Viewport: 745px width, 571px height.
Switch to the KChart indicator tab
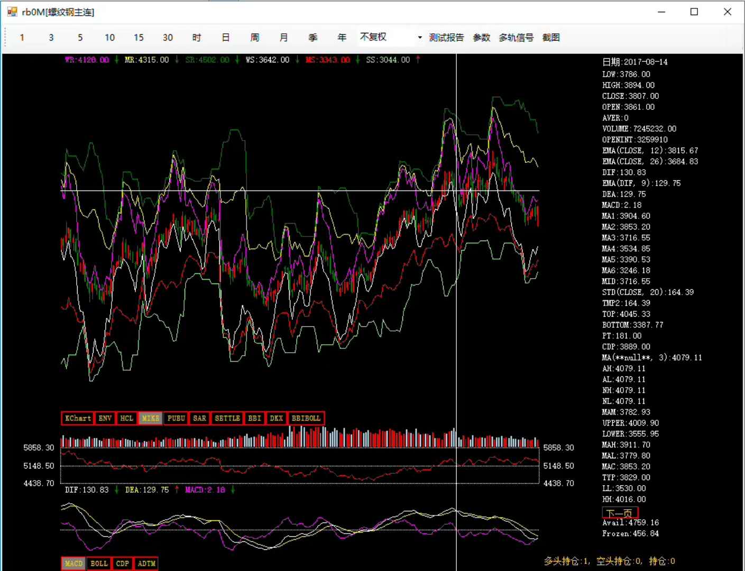[x=78, y=418]
